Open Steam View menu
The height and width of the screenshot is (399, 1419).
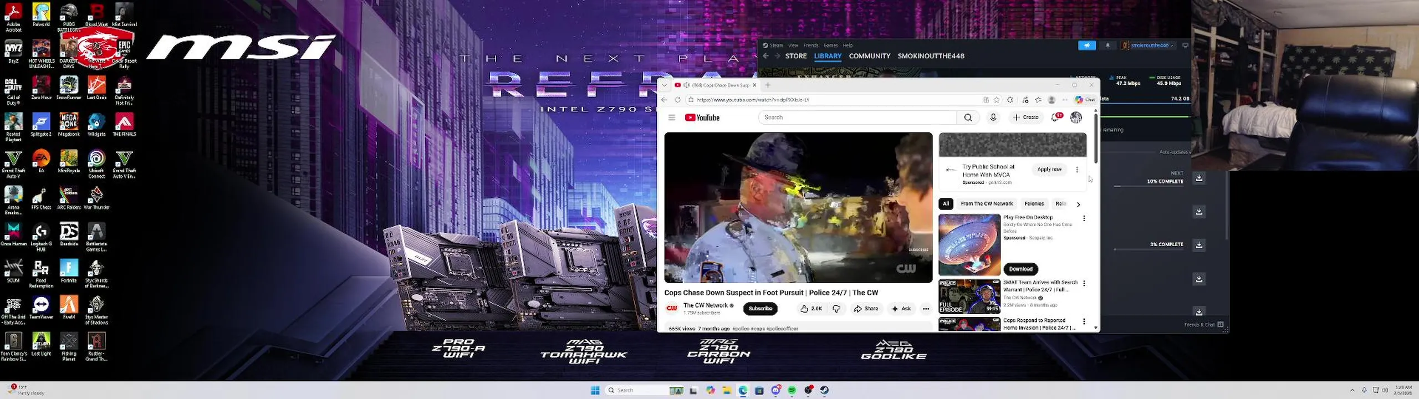[793, 45]
